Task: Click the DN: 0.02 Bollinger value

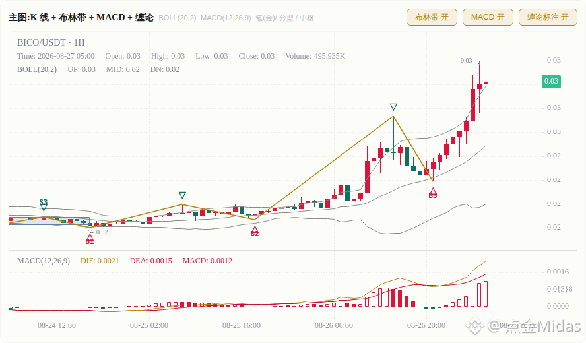Action: click(165, 69)
